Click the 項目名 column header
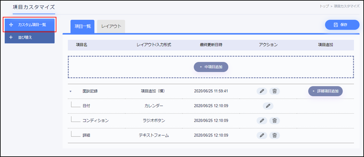 click(82, 45)
